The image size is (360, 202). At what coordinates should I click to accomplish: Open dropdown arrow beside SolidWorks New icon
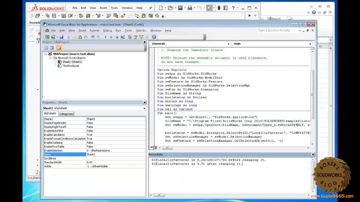coord(165,8)
